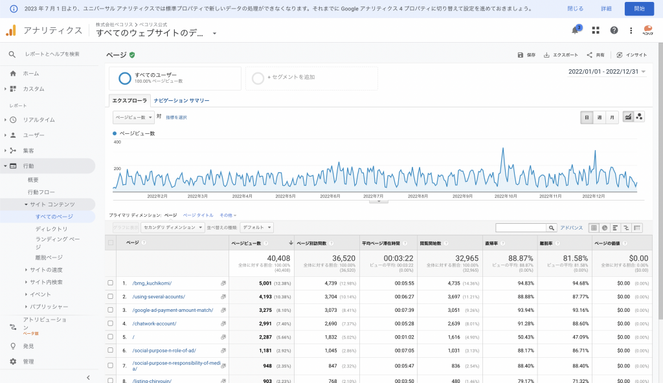Click the search magnifier in sidebar
The width and height of the screenshot is (663, 383).
click(x=12, y=54)
